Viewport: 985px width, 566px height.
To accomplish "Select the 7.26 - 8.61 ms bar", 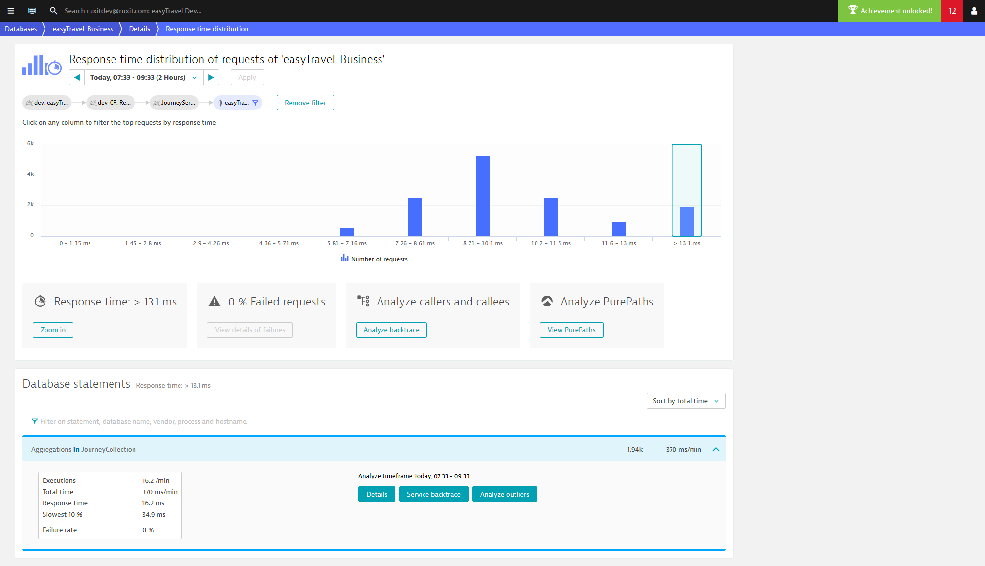I will tap(415, 217).
